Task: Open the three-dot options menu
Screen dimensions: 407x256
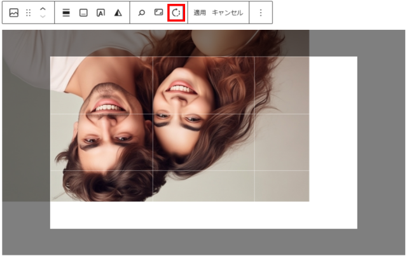Action: coord(260,13)
